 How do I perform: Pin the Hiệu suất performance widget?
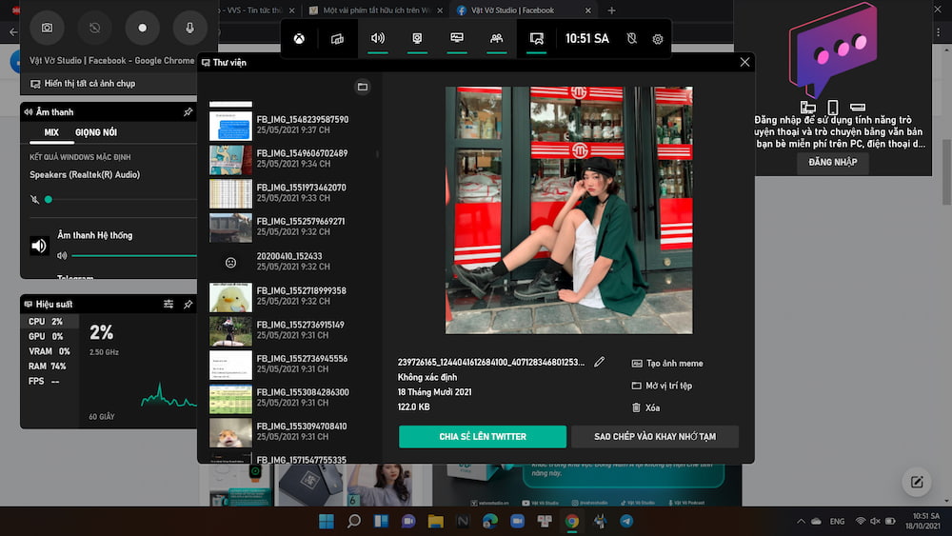188,304
